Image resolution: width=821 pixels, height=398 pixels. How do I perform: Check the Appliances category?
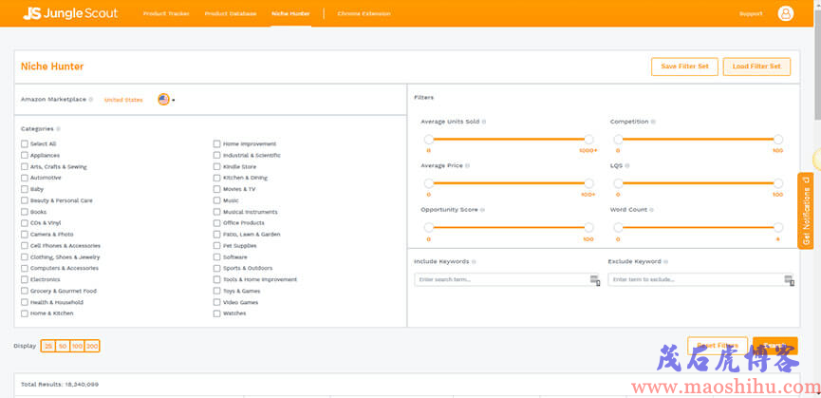[25, 156]
